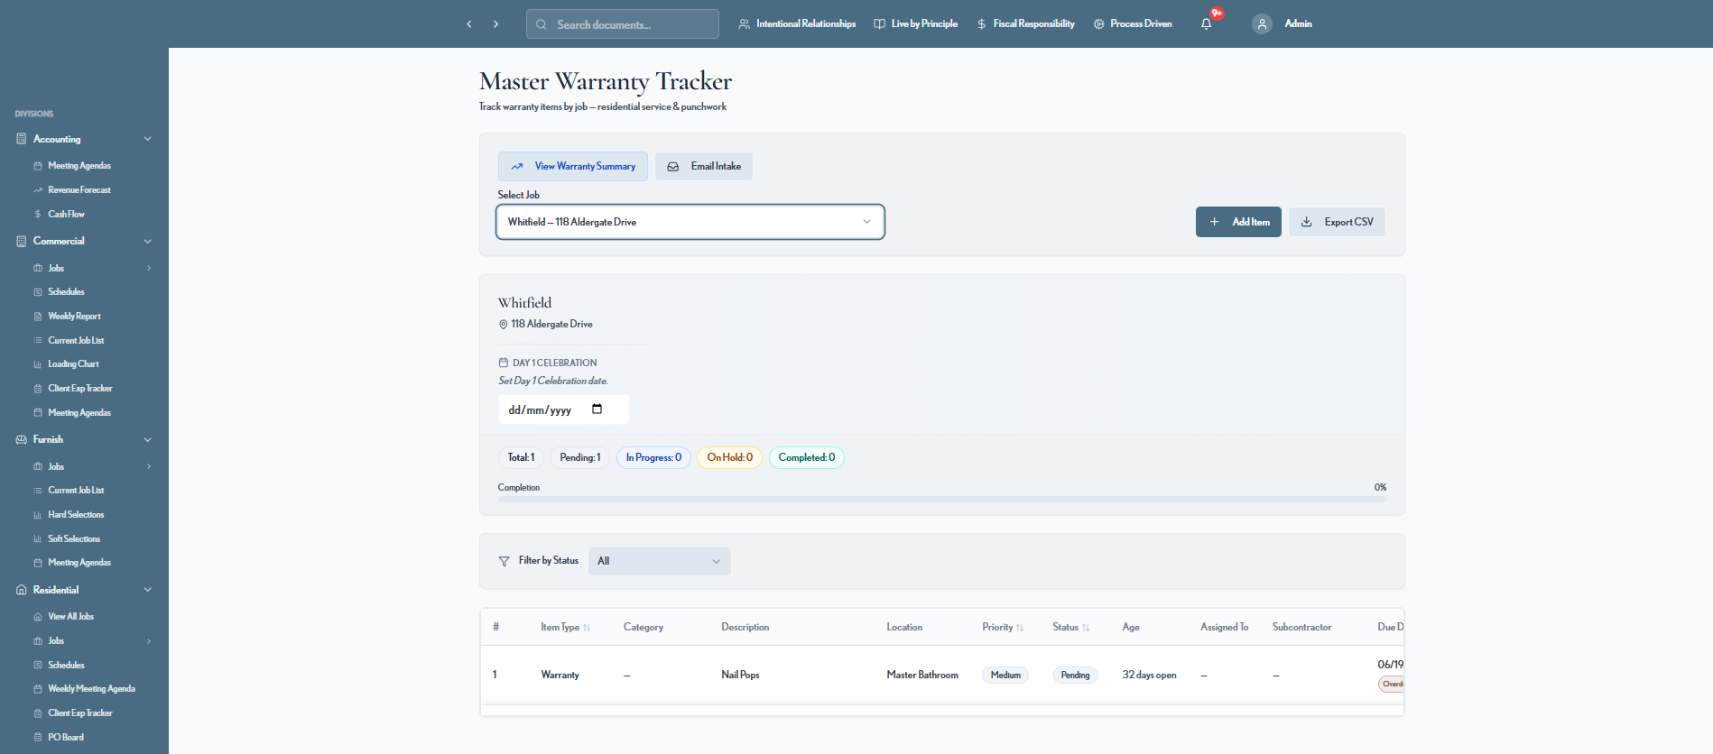Screen dimensions: 1713x754
Task: Click the In Progress: 0 chip
Action: pos(654,458)
